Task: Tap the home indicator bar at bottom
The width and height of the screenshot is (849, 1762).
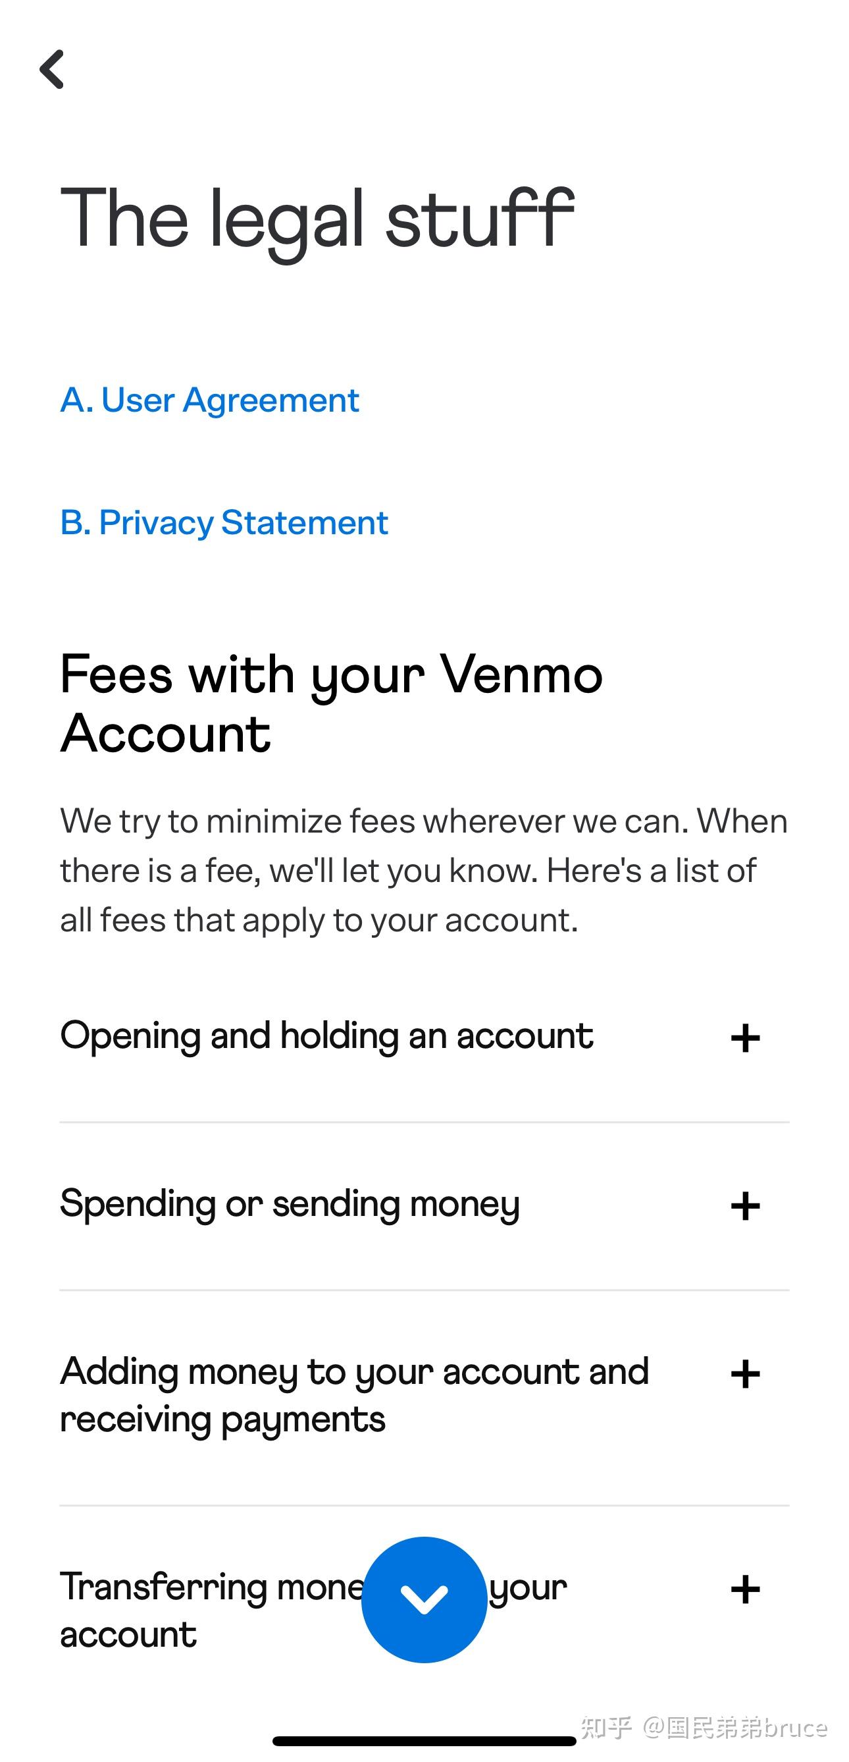Action: click(x=424, y=1741)
